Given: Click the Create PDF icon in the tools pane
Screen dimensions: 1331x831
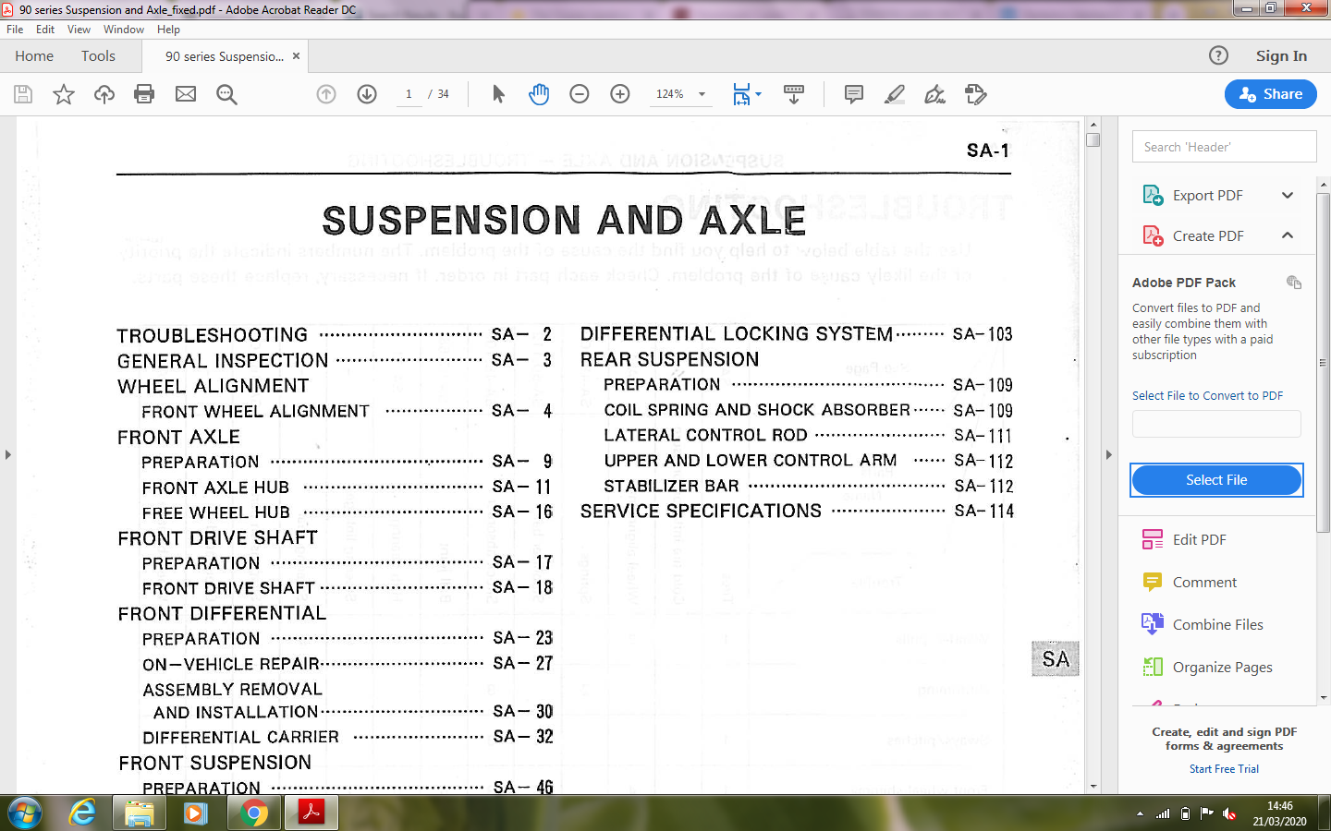Looking at the screenshot, I should 1153,235.
